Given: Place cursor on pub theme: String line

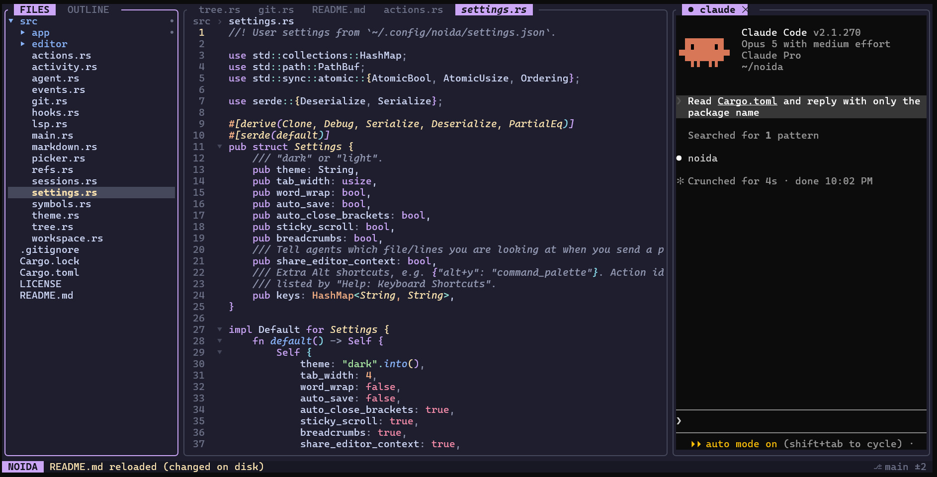Looking at the screenshot, I should coord(305,169).
